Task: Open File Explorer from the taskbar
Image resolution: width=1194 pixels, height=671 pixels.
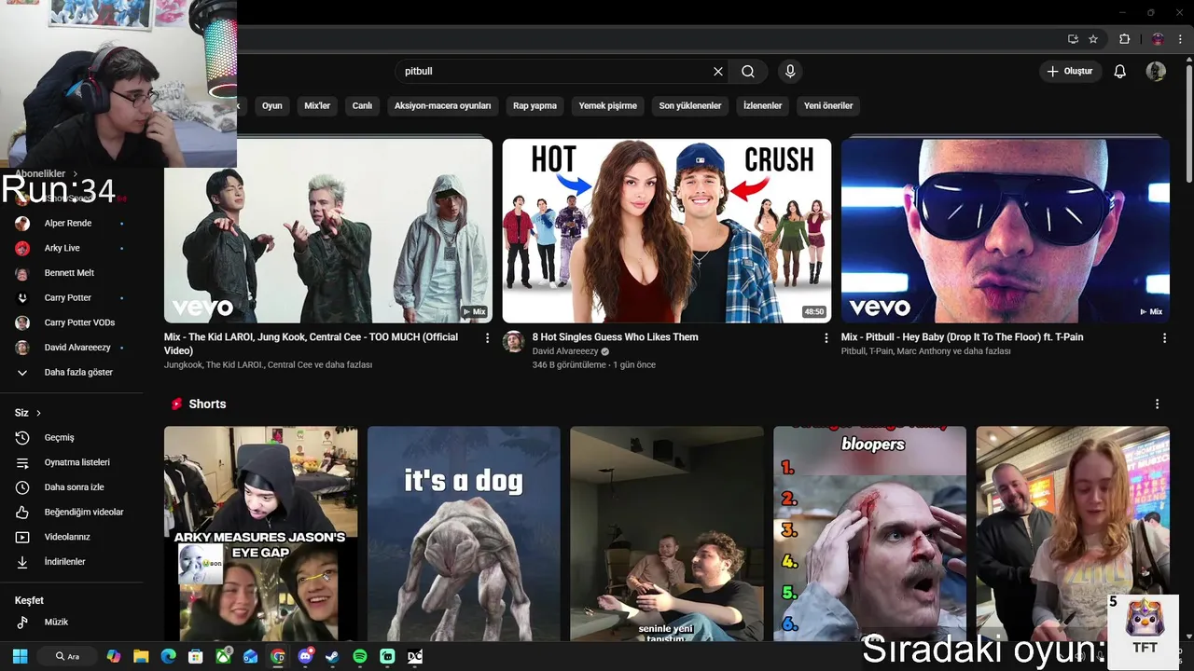Action: click(x=141, y=656)
